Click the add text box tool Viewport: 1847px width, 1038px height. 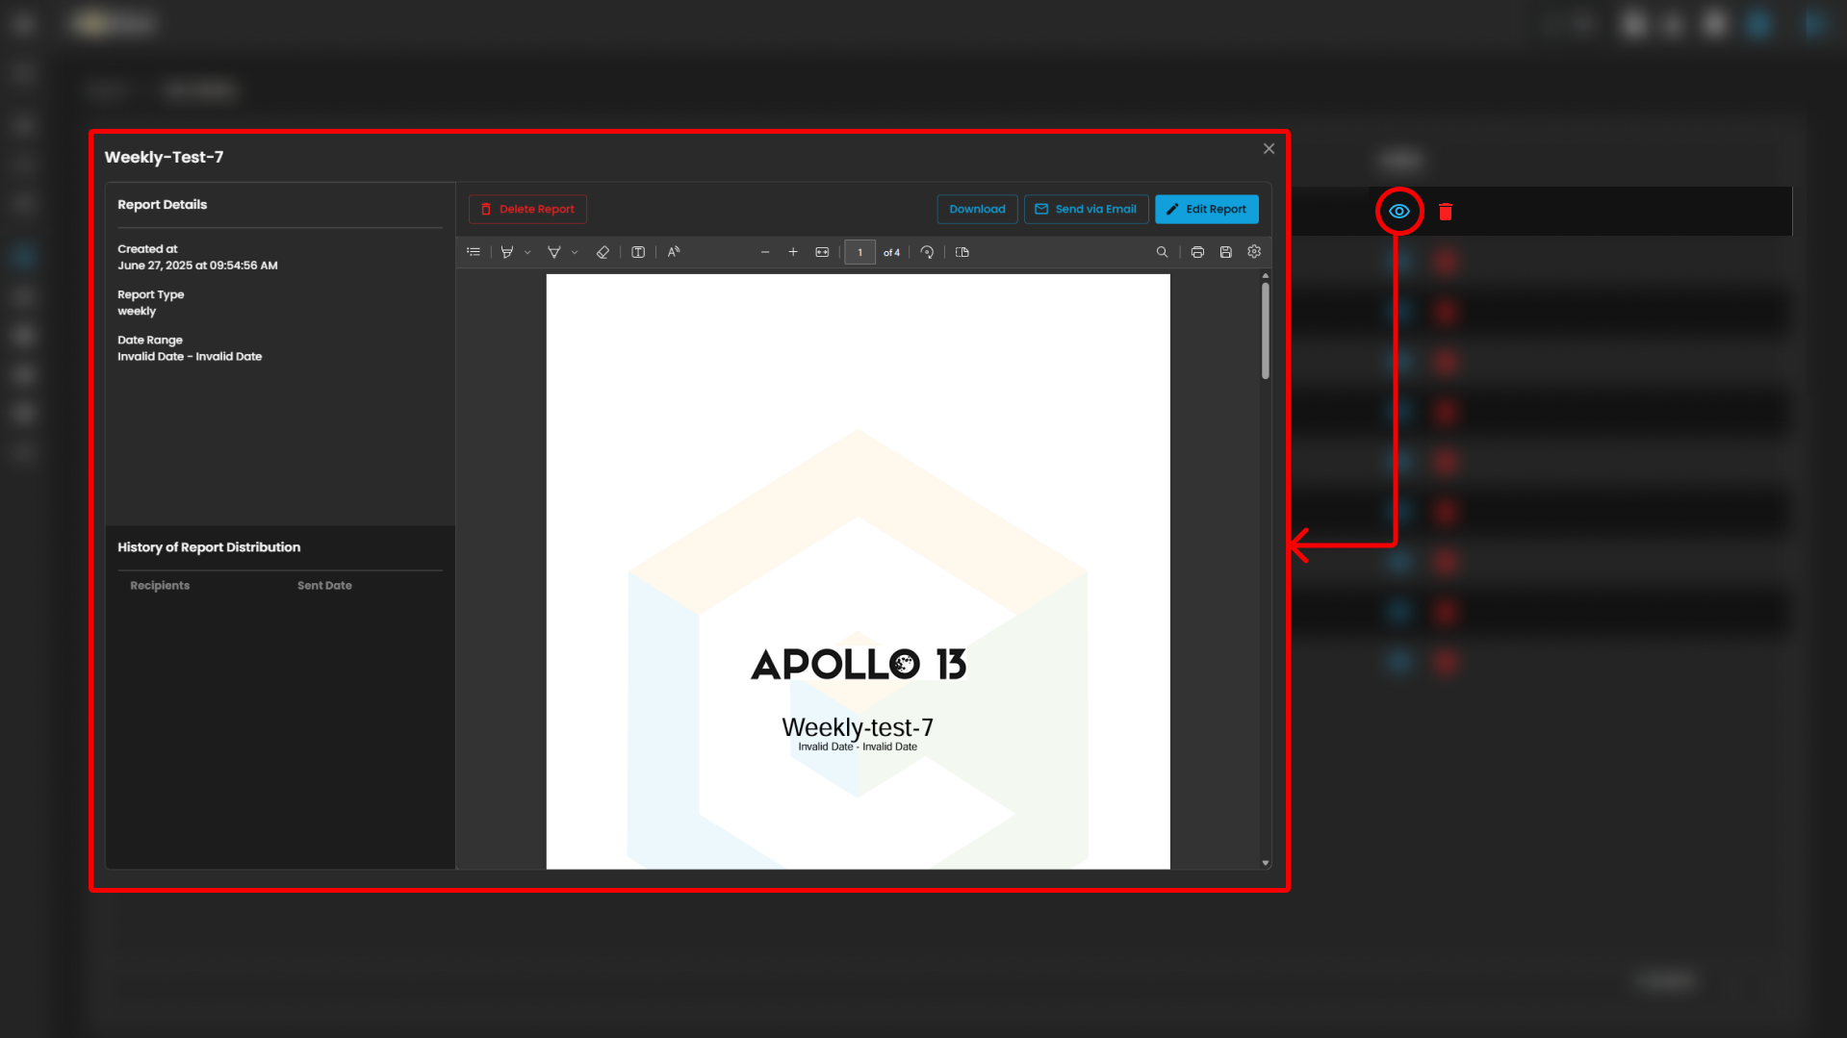[x=638, y=252]
